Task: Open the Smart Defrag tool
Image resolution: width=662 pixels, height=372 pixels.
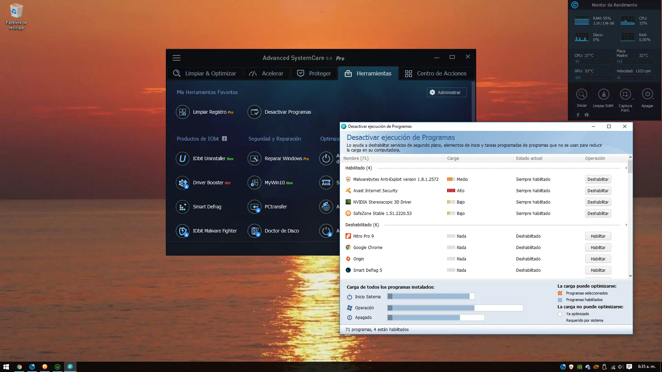Action: point(207,207)
